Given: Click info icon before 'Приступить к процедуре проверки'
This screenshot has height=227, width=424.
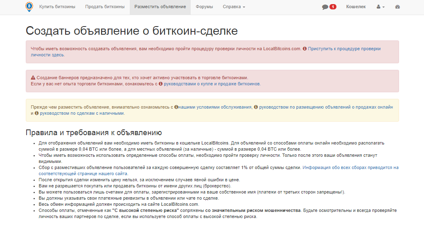Looking at the screenshot, I should pyautogui.click(x=304, y=49).
